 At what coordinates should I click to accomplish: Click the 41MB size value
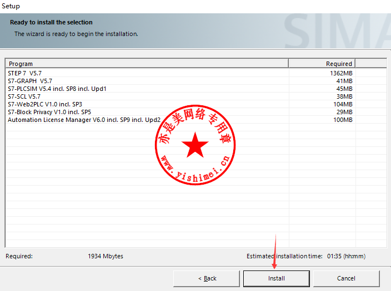pyautogui.click(x=344, y=81)
